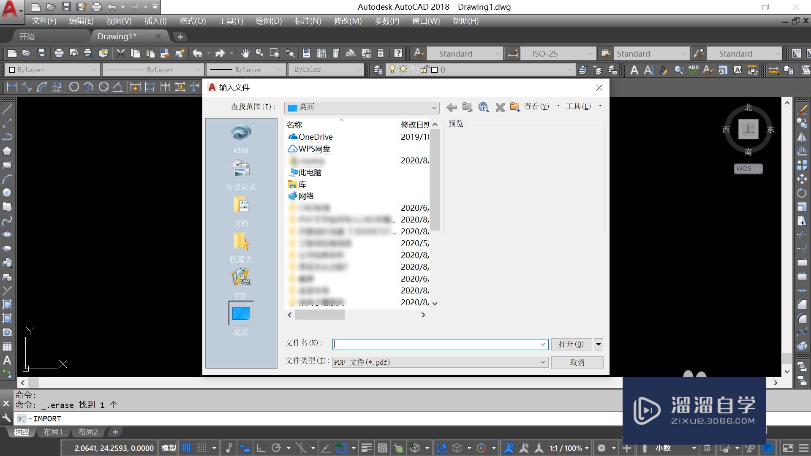Open the 文件(F) menu

click(x=44, y=21)
